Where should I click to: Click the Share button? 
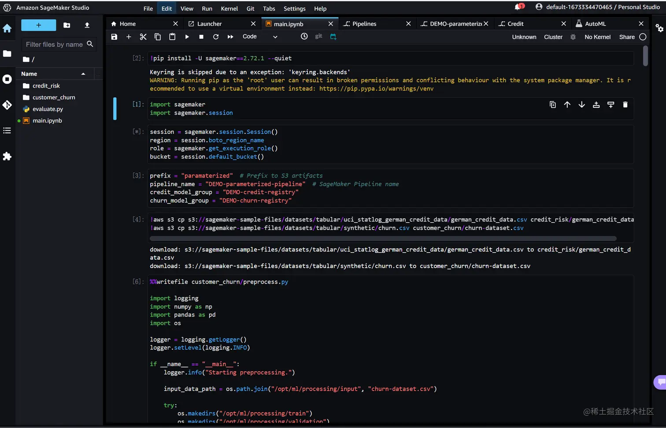(x=626, y=37)
